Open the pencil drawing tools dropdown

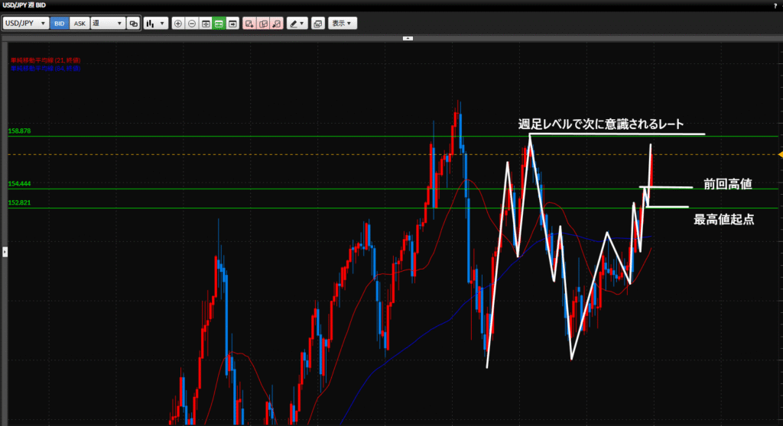click(297, 24)
